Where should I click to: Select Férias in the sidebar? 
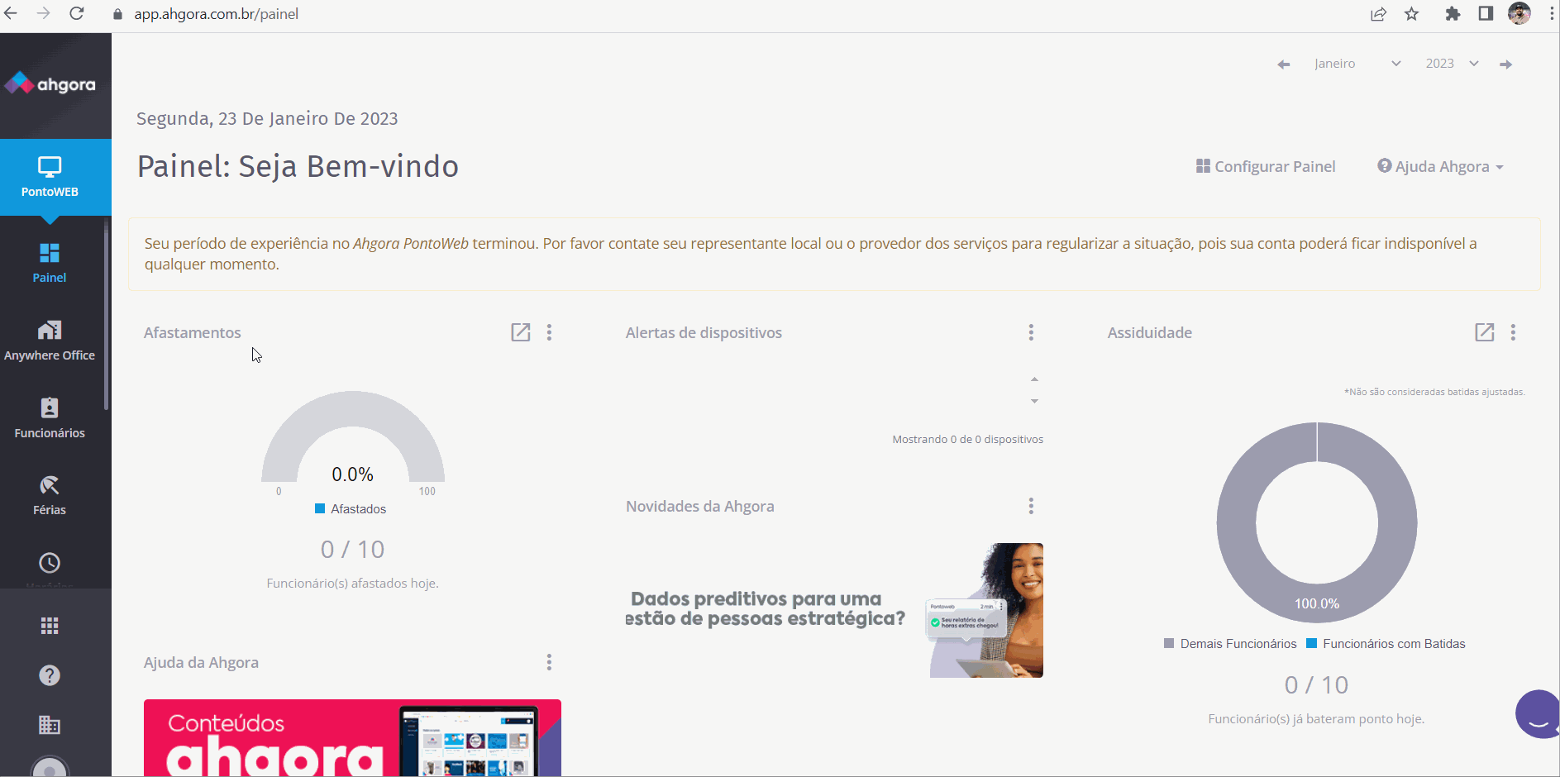pyautogui.click(x=49, y=494)
